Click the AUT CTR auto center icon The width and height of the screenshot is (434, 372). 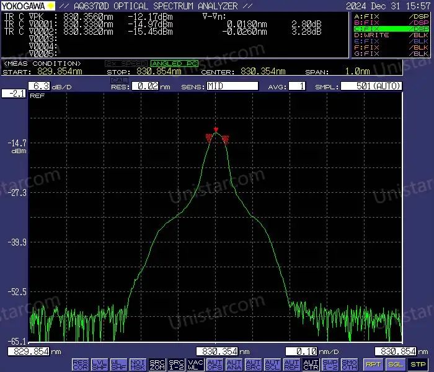tap(311, 365)
